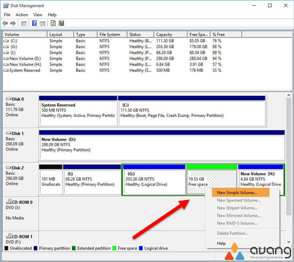Click the Show/Hide Console Tree toolbar icon
294x262 pixels.
pyautogui.click(x=24, y=23)
